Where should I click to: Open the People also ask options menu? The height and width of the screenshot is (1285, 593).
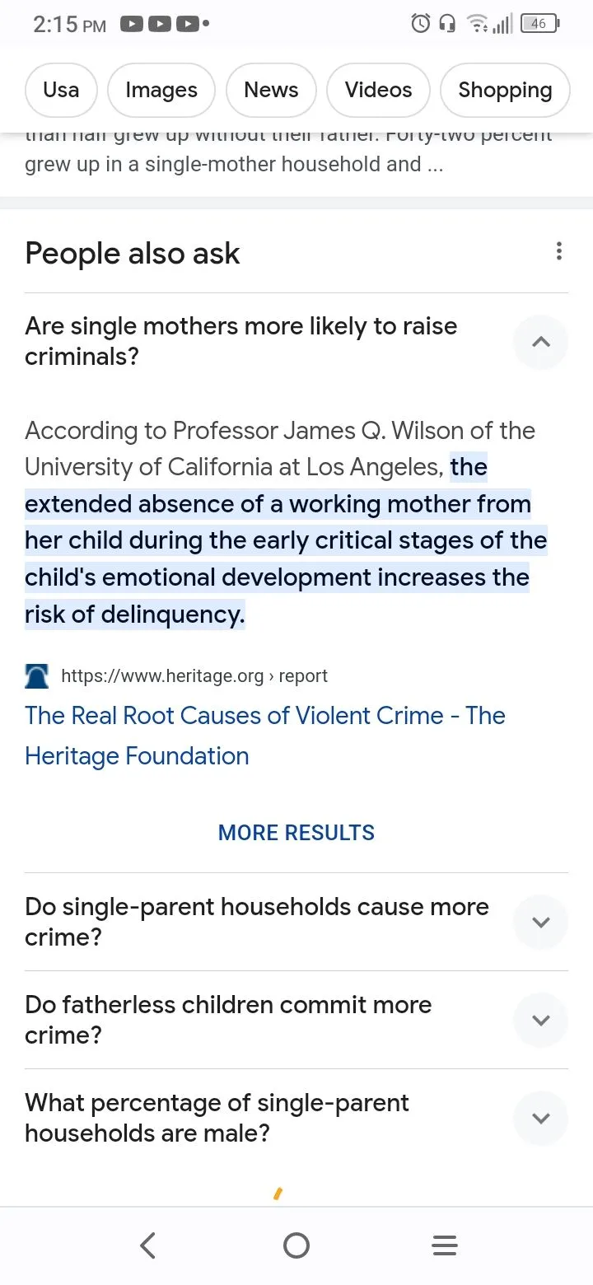558,251
